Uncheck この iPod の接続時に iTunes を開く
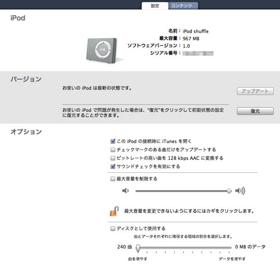 [x=113, y=141]
